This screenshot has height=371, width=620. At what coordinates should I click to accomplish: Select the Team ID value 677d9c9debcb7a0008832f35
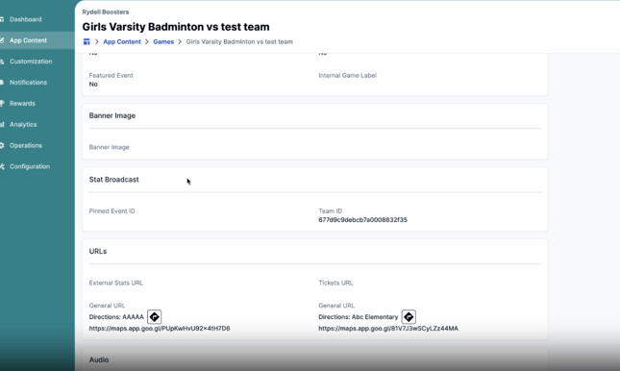362,220
